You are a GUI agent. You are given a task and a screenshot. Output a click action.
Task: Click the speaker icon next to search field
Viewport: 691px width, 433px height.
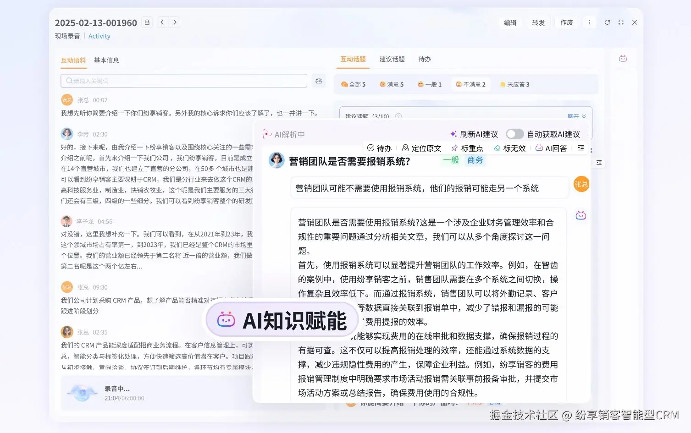point(319,81)
